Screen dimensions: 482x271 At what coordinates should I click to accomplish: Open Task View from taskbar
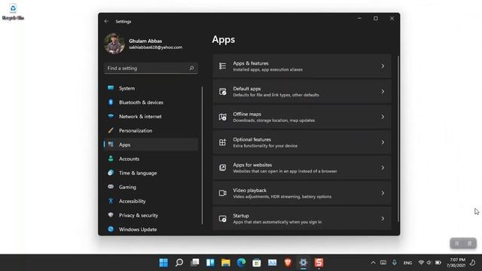[x=195, y=263]
